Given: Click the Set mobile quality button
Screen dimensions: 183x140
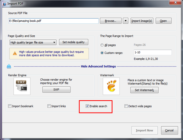Looking at the screenshot, I should click(74, 42).
